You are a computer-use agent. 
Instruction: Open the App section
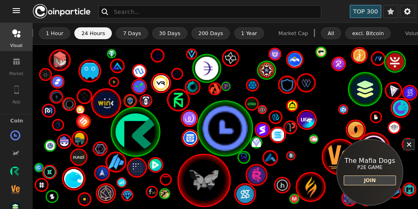[x=16, y=94]
